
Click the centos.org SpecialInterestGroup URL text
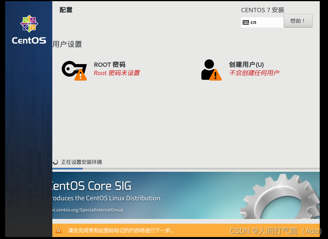click(x=88, y=210)
